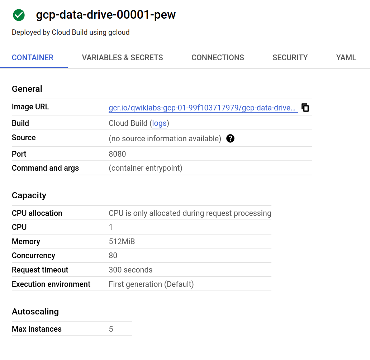The image size is (370, 360).
Task: Switch to the CONTAINER tab
Action: pyautogui.click(x=33, y=58)
